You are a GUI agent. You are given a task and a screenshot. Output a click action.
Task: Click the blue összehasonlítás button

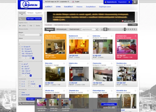coord(109,104)
